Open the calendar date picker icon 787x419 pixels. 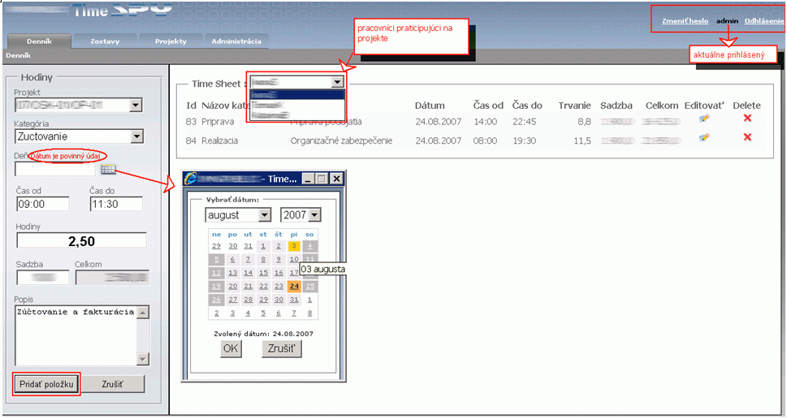click(x=108, y=170)
